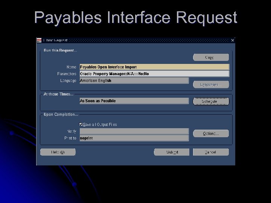Open the Languages button
Screen dimensions: 271x203
click(211, 85)
